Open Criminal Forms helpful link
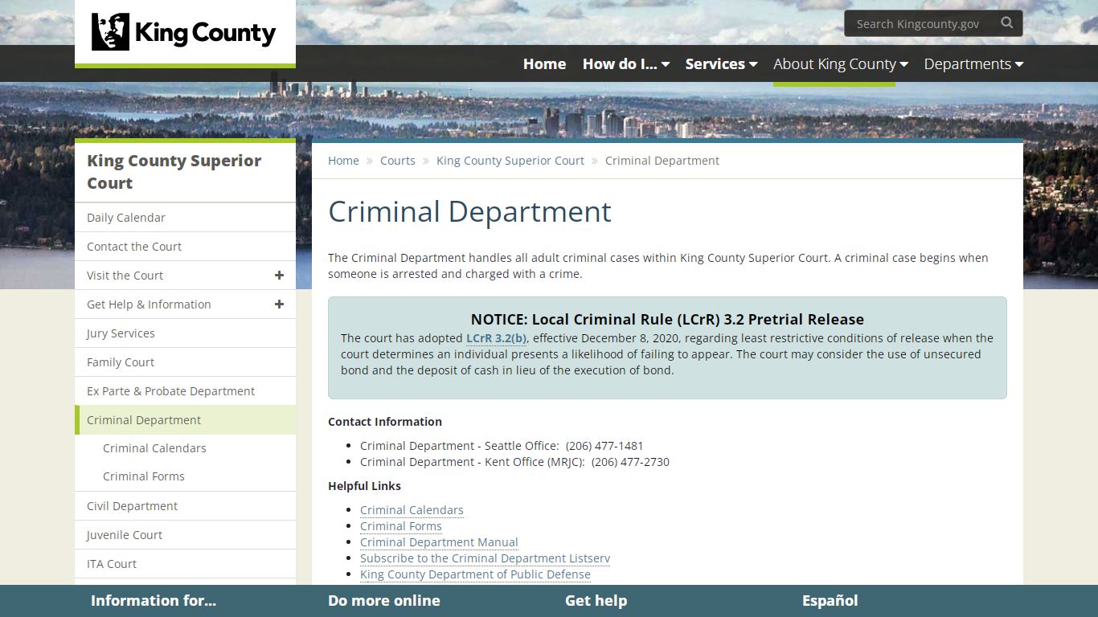 pos(401,526)
